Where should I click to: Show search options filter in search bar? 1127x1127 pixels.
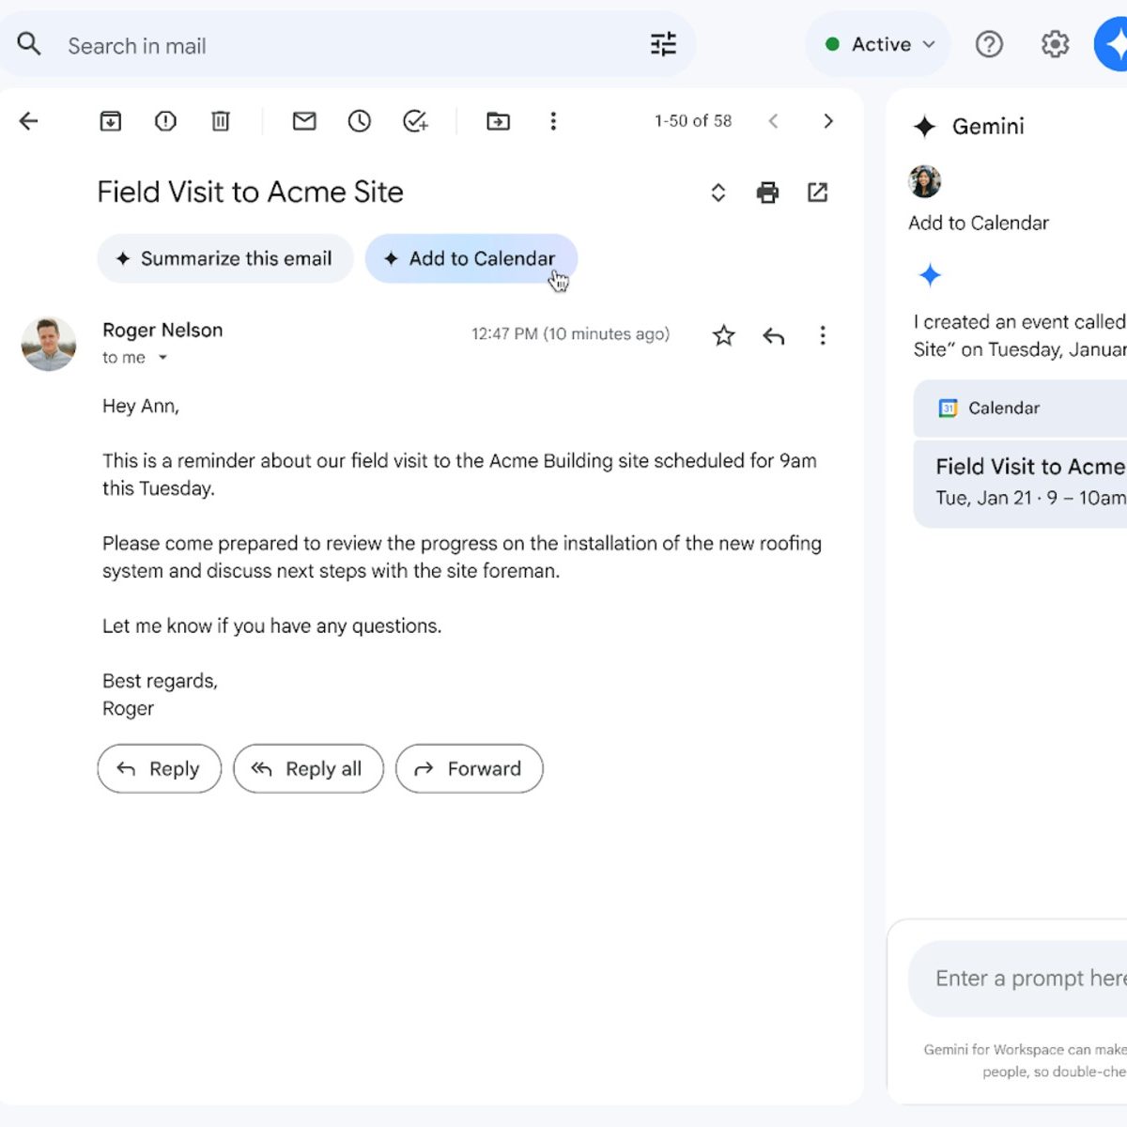click(x=663, y=44)
